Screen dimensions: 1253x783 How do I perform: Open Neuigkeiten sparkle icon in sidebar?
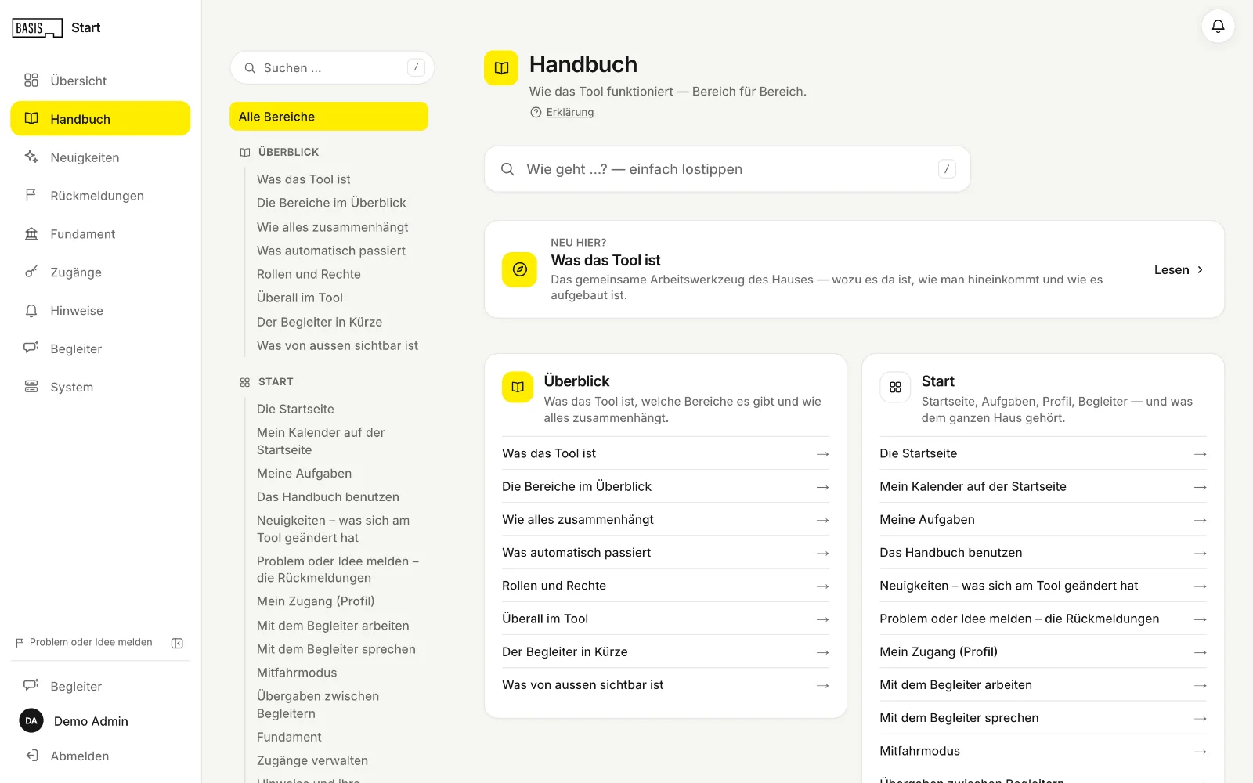[31, 157]
